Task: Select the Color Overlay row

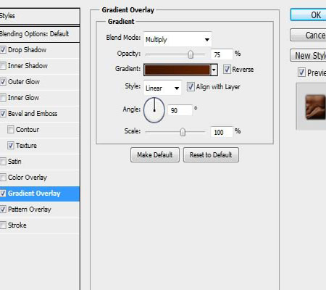Action: [x=40, y=178]
